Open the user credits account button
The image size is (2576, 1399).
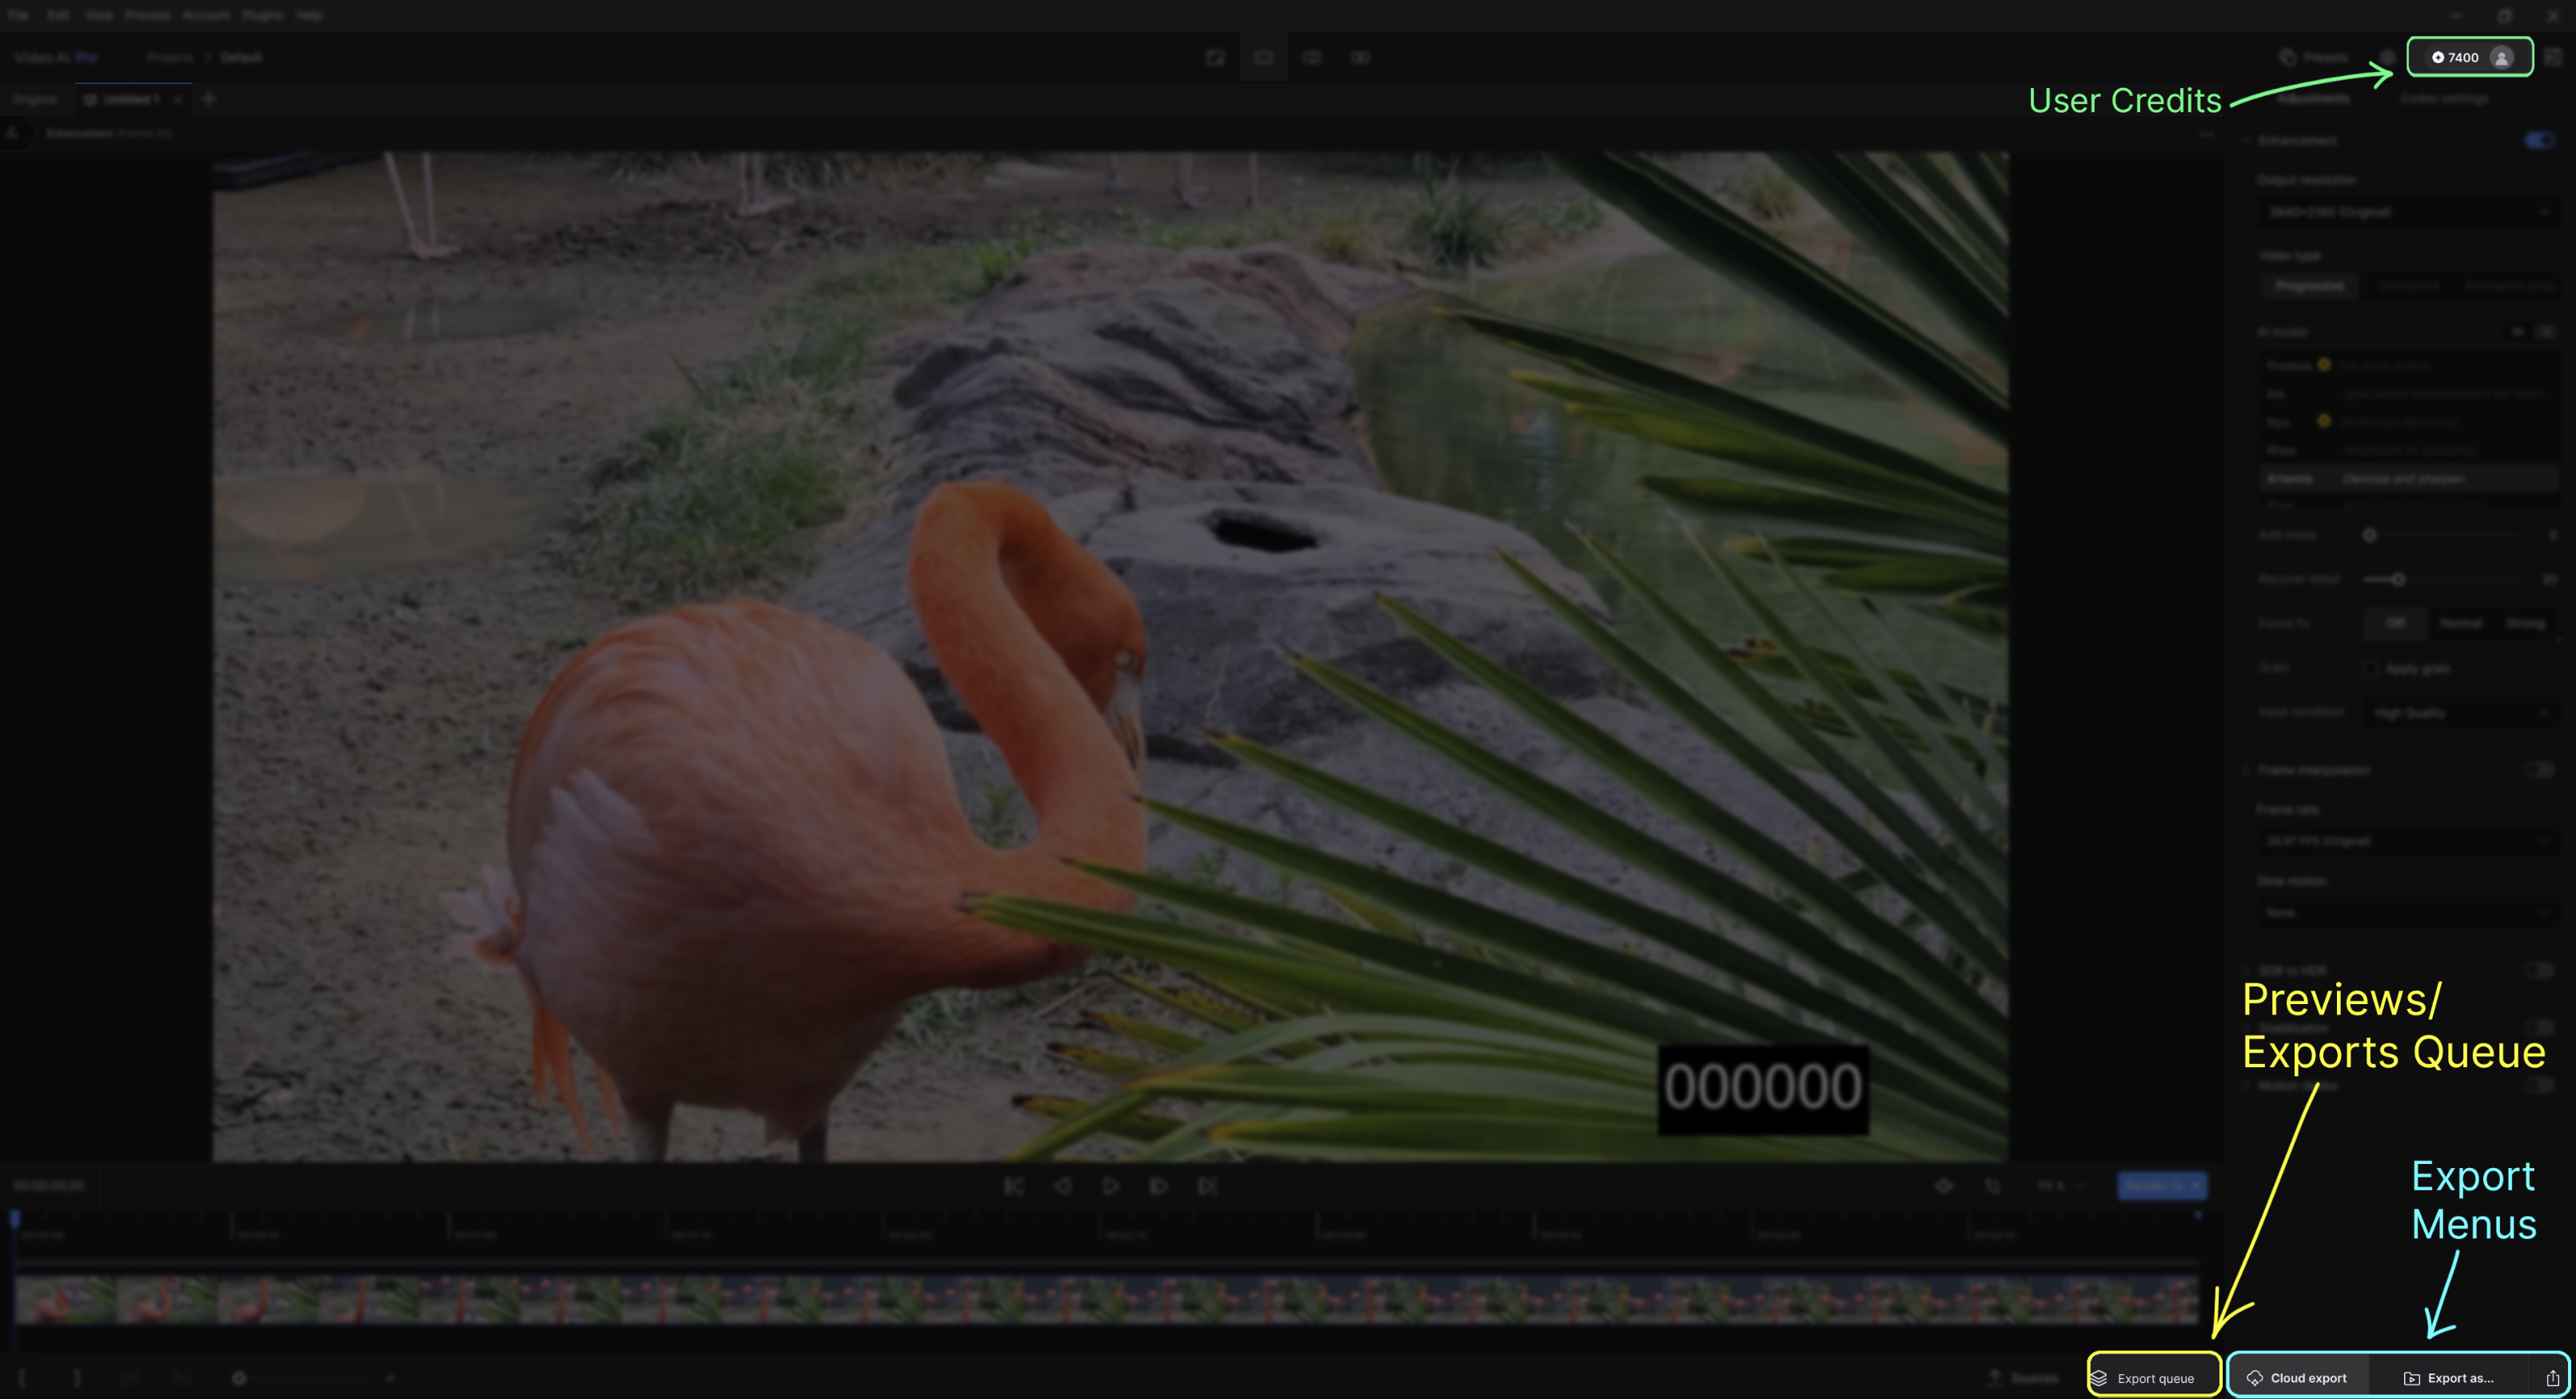[x=2468, y=57]
